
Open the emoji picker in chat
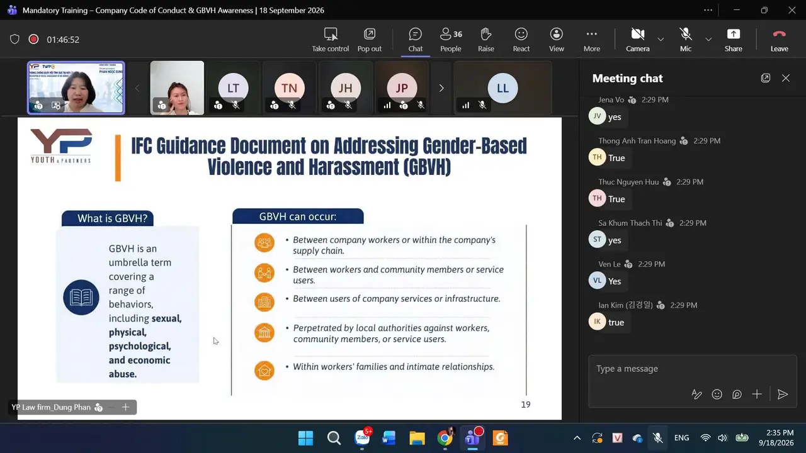[x=717, y=394]
